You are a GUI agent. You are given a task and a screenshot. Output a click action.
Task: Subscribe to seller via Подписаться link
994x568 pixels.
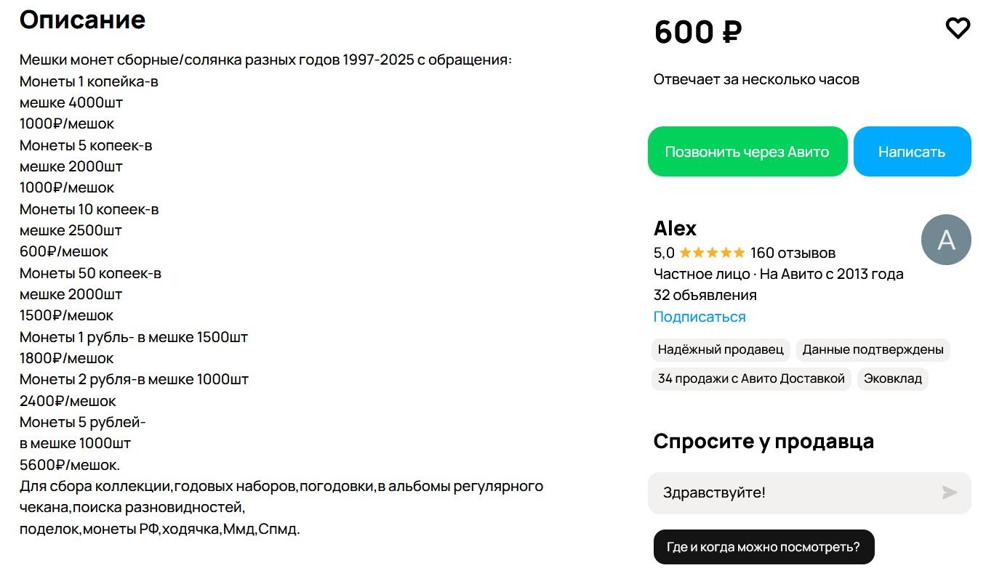point(700,317)
